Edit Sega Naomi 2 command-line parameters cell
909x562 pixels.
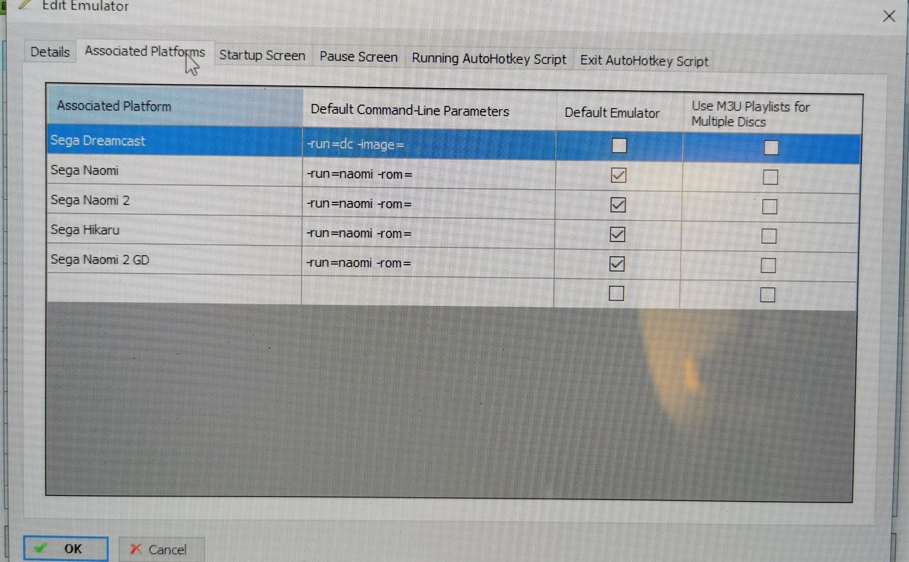tap(428, 204)
